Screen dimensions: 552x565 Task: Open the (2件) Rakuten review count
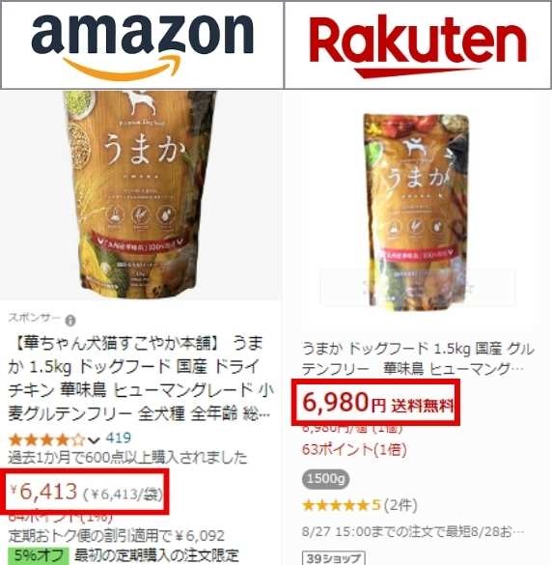pos(400,505)
